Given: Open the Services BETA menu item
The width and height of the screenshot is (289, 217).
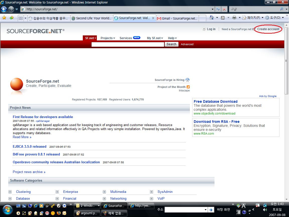Looking at the screenshot, I should [130, 38].
